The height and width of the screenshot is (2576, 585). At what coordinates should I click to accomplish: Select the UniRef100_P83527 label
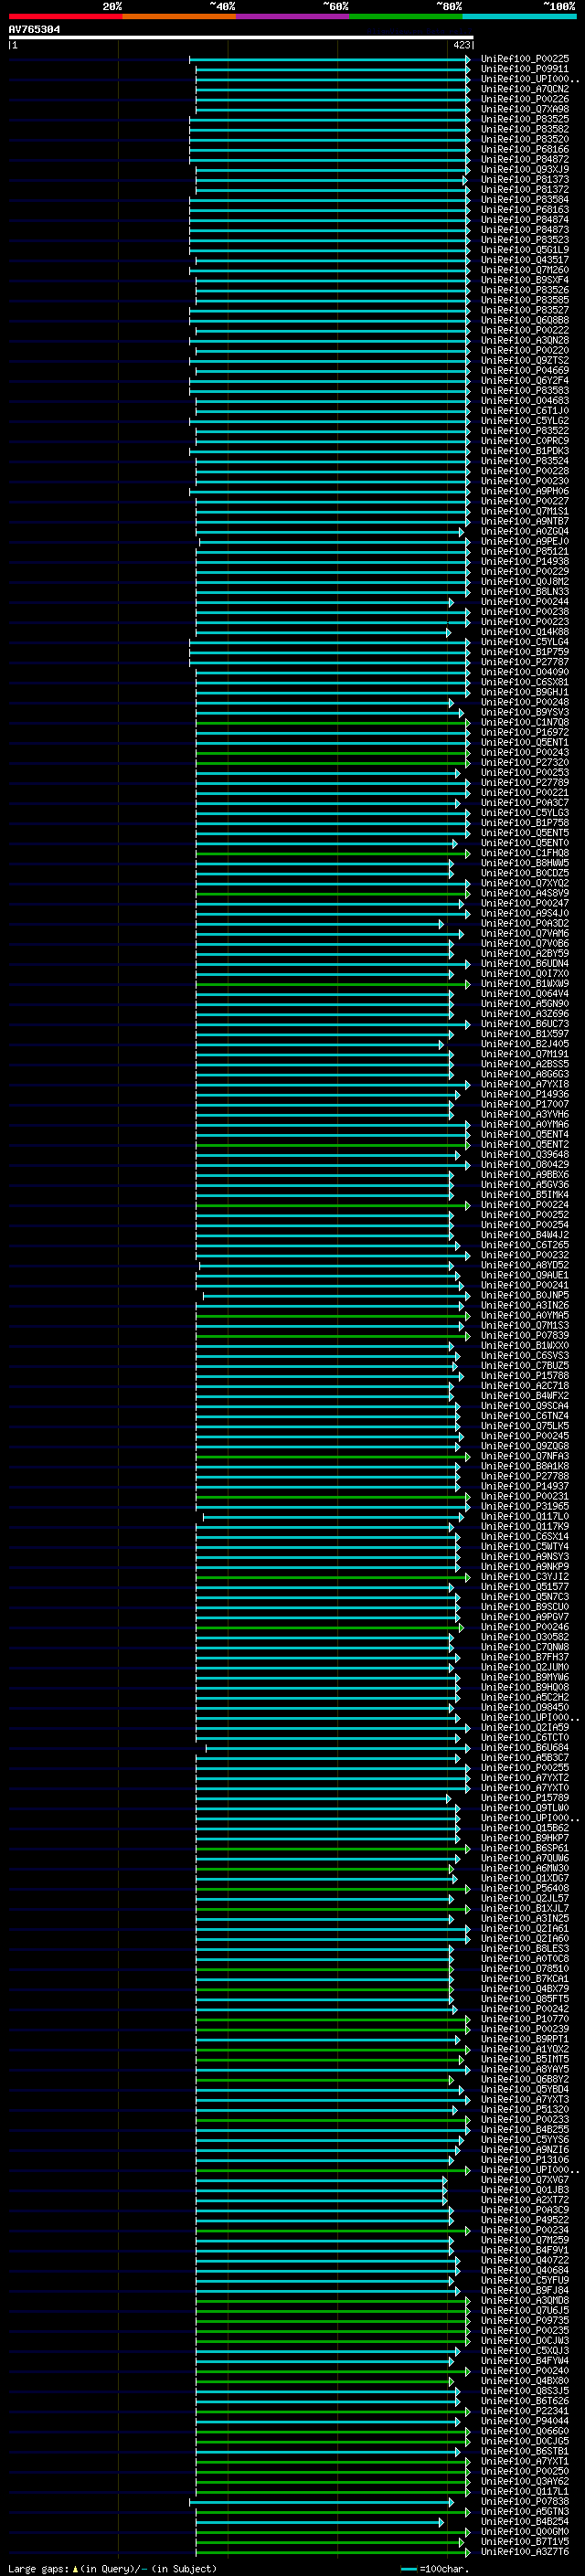point(525,310)
